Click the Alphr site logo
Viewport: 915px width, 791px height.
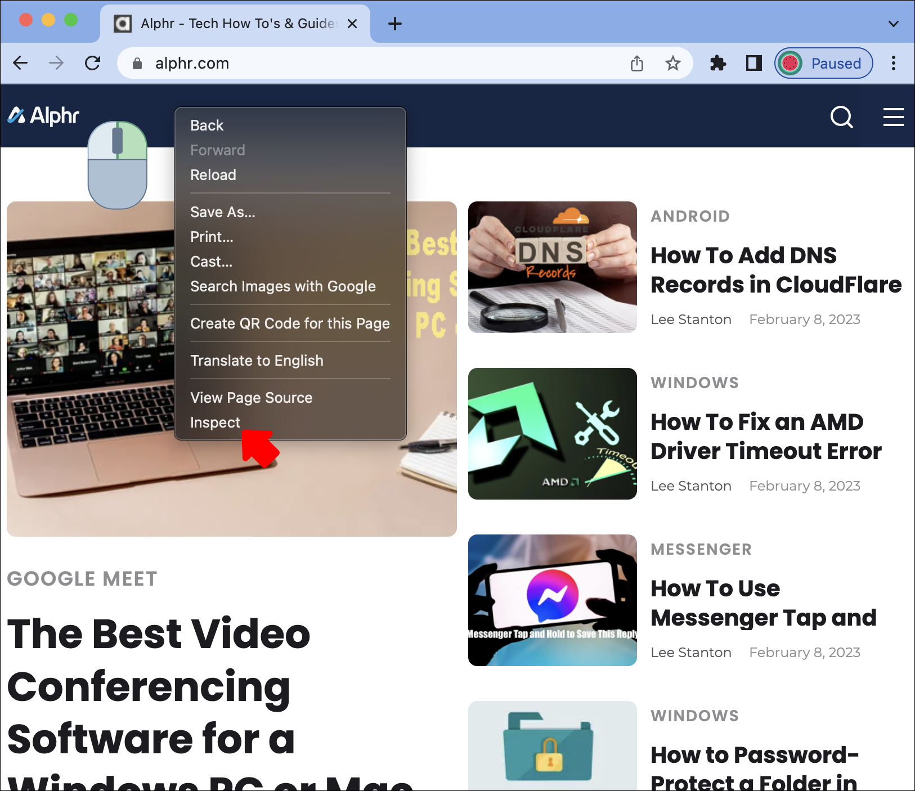tap(43, 115)
